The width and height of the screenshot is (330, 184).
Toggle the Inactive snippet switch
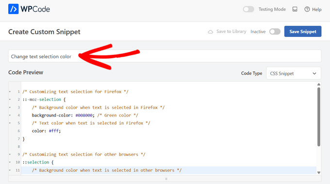coord(275,32)
